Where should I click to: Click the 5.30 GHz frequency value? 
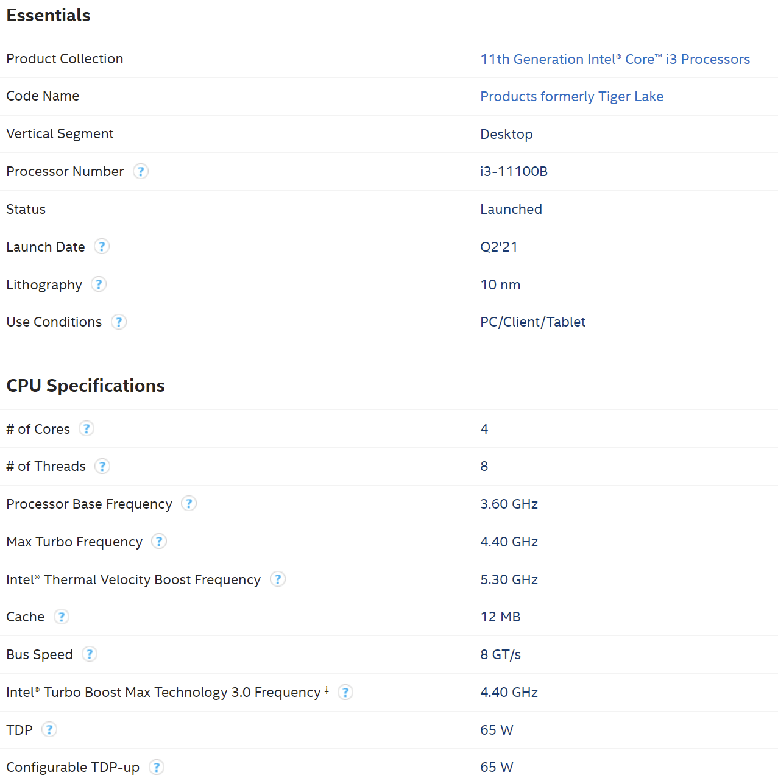[x=509, y=580]
